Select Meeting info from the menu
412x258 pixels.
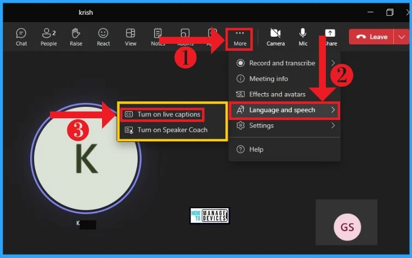[x=284, y=78]
